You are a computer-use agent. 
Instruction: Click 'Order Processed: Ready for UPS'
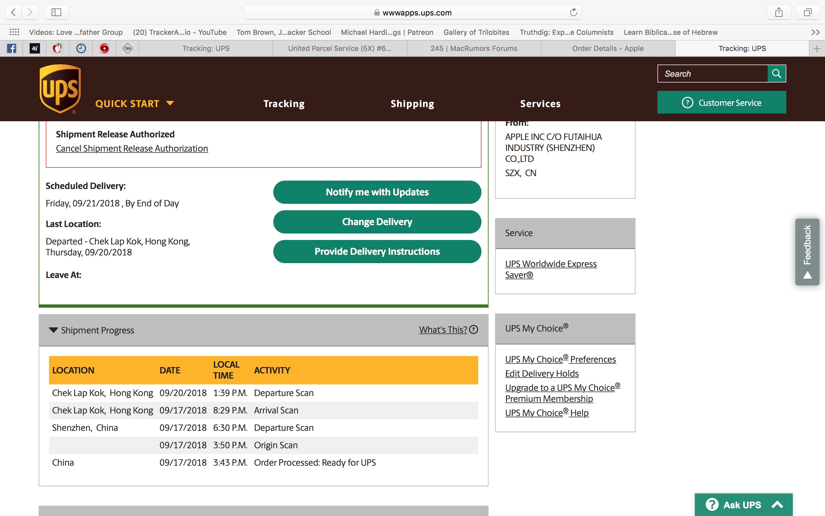[x=315, y=462]
